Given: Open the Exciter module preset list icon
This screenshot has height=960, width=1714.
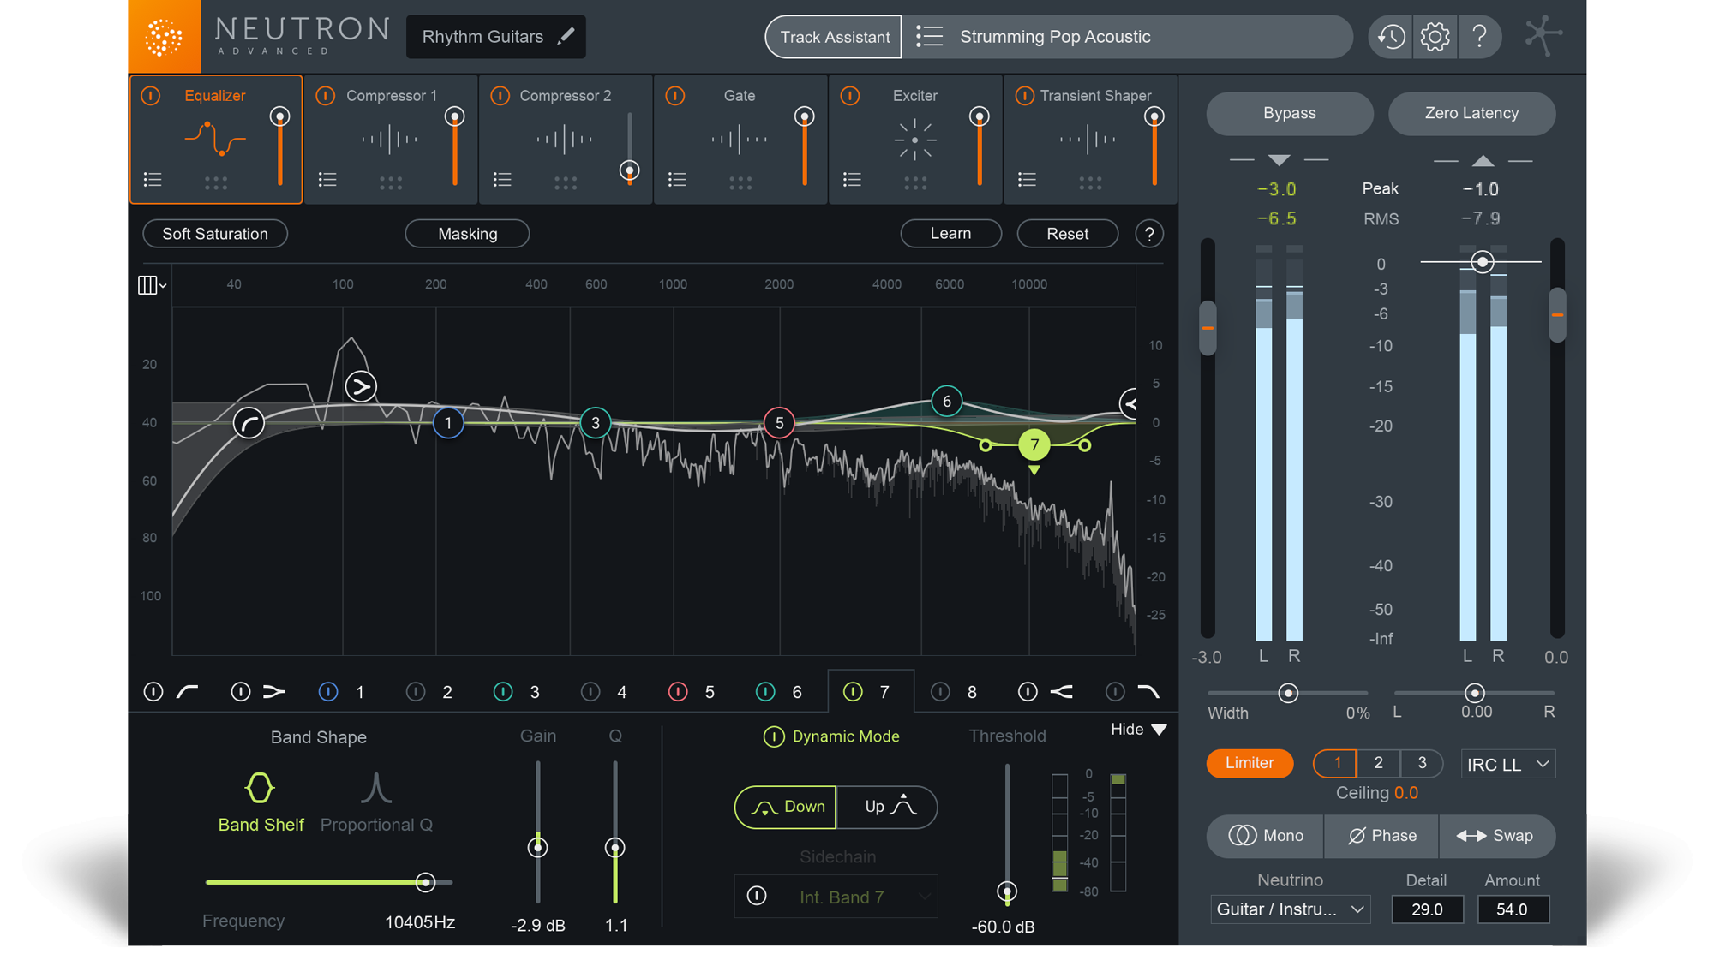Looking at the screenshot, I should pyautogui.click(x=852, y=180).
